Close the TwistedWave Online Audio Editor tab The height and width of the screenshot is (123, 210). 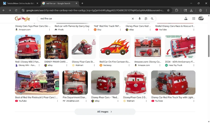pyautogui.click(x=37, y=3)
